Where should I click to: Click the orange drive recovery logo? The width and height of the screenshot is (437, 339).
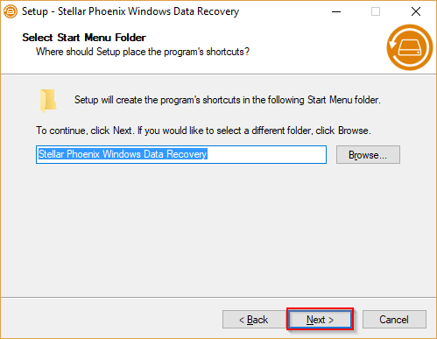410,47
